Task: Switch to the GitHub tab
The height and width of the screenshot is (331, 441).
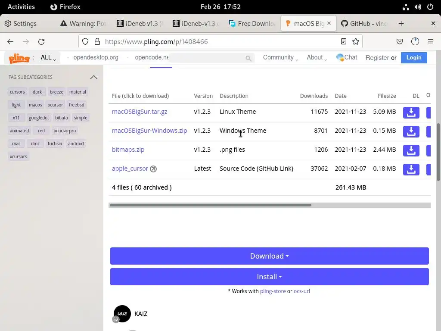Action: [364, 23]
